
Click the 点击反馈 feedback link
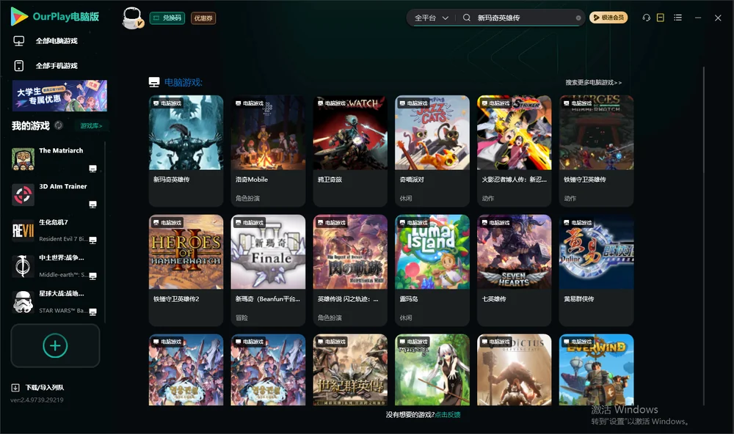pos(448,415)
